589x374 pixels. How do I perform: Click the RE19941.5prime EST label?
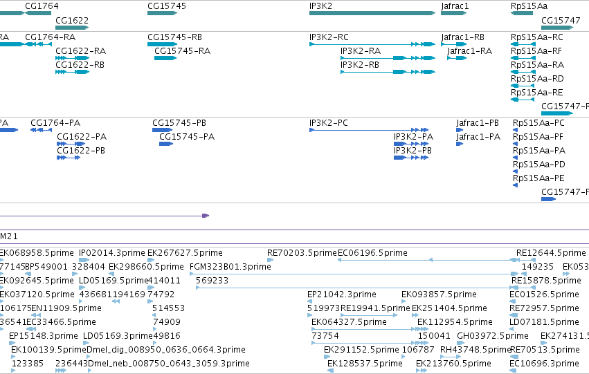coord(375,308)
